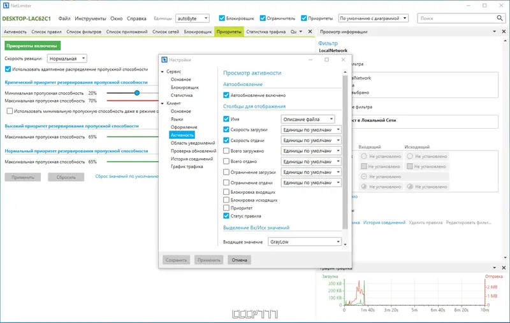Viewport: 510px width, 323px height.
Task: Close the Настройки dialog
Action: (343, 60)
